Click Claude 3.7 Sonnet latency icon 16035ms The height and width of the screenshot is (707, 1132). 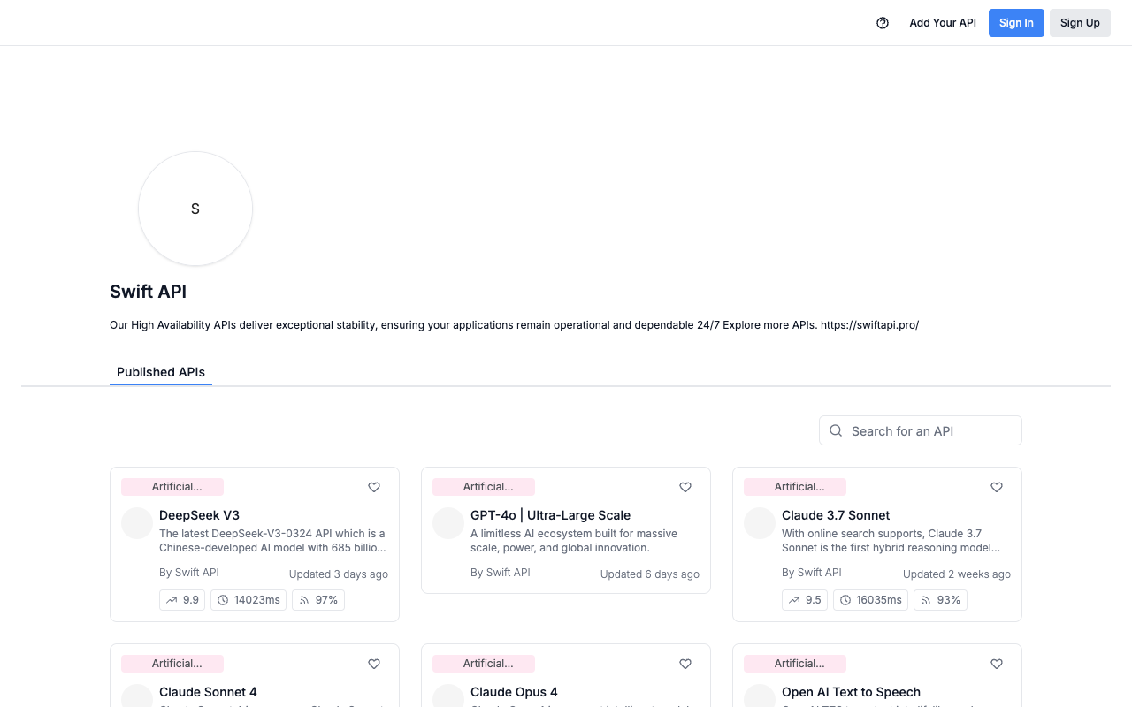845,600
